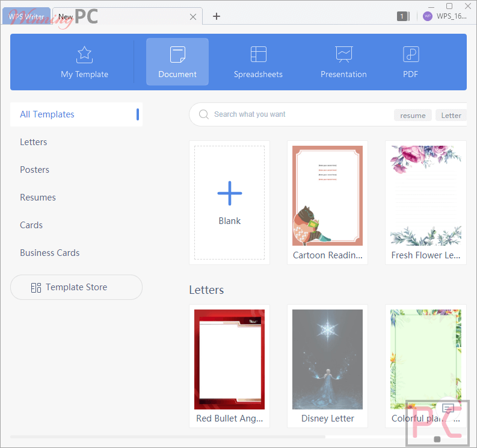Maximize the WPS window

[x=449, y=6]
